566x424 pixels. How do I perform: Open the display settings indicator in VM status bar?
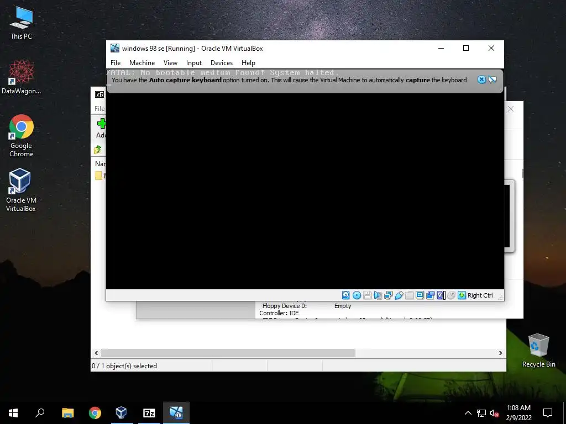pos(420,295)
